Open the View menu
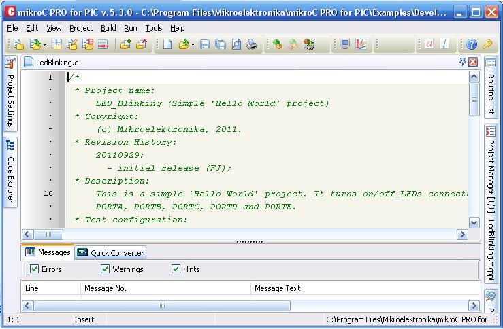This screenshot has width=503, height=329. 54,28
